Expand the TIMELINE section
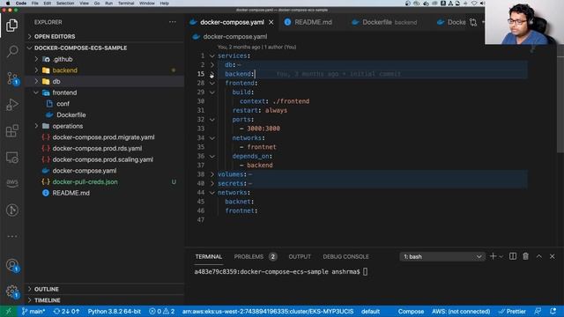The image size is (564, 317). (47, 300)
